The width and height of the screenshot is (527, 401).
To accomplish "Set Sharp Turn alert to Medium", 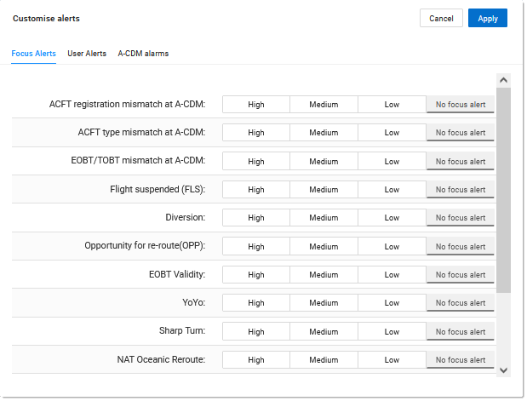I will tap(324, 331).
